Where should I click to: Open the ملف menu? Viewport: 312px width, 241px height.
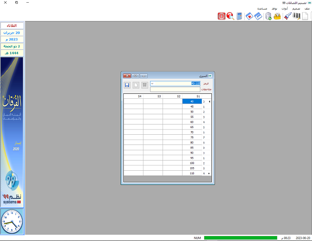coord(307,8)
